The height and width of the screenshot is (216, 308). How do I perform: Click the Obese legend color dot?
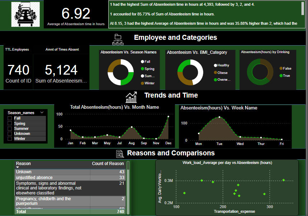(215, 72)
